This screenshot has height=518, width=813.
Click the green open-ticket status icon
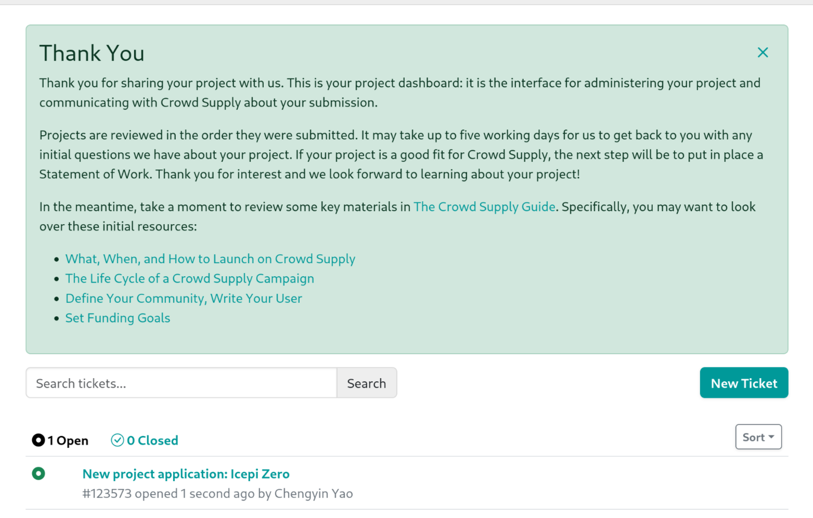point(38,474)
